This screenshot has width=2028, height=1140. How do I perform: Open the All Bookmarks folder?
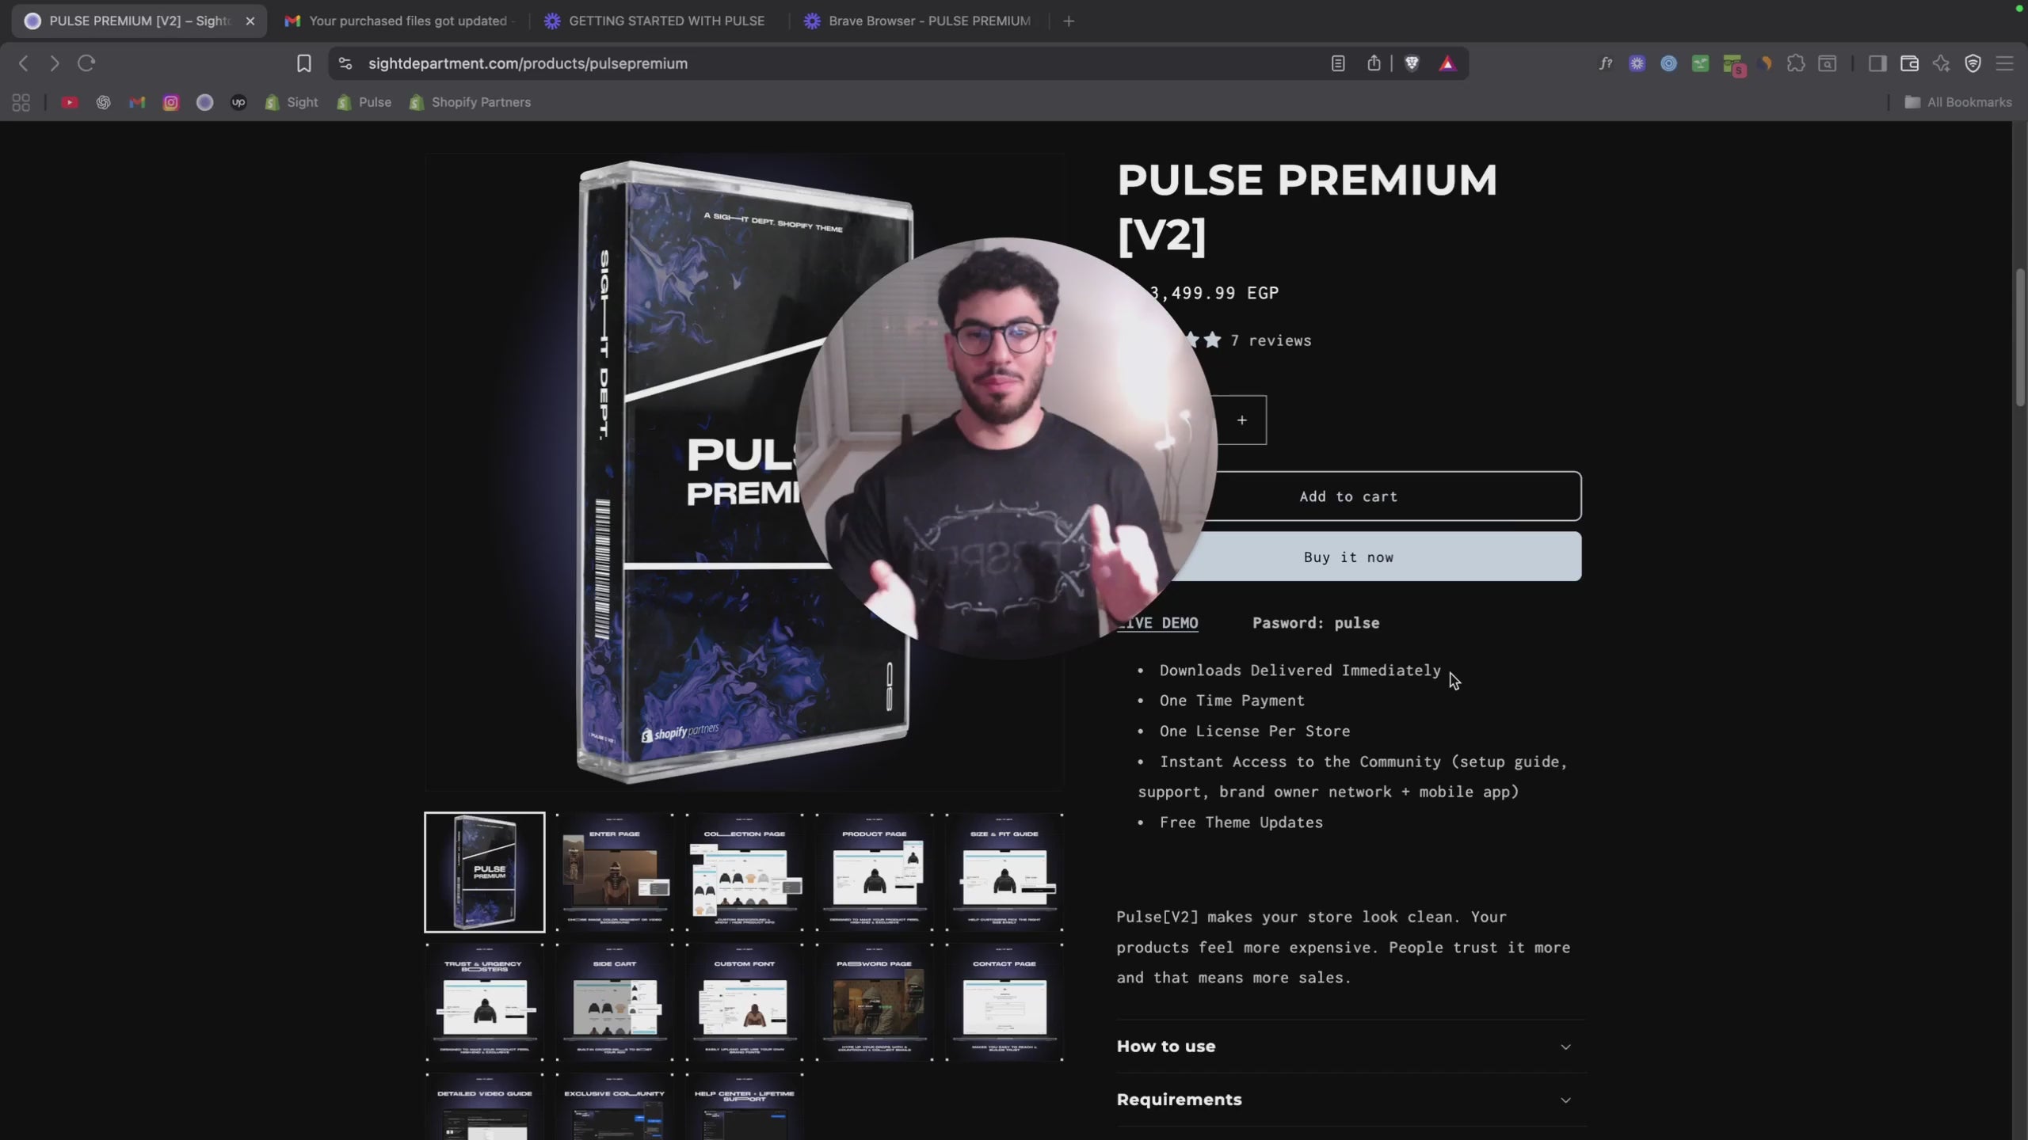pyautogui.click(x=1958, y=102)
